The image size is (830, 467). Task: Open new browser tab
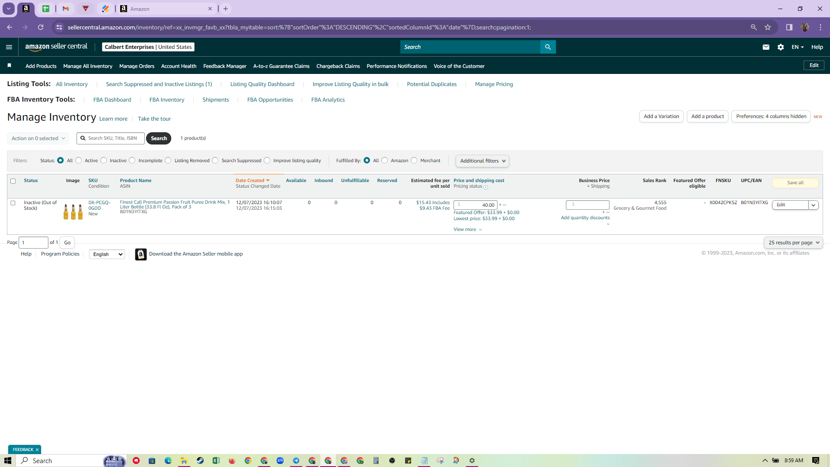pyautogui.click(x=226, y=9)
